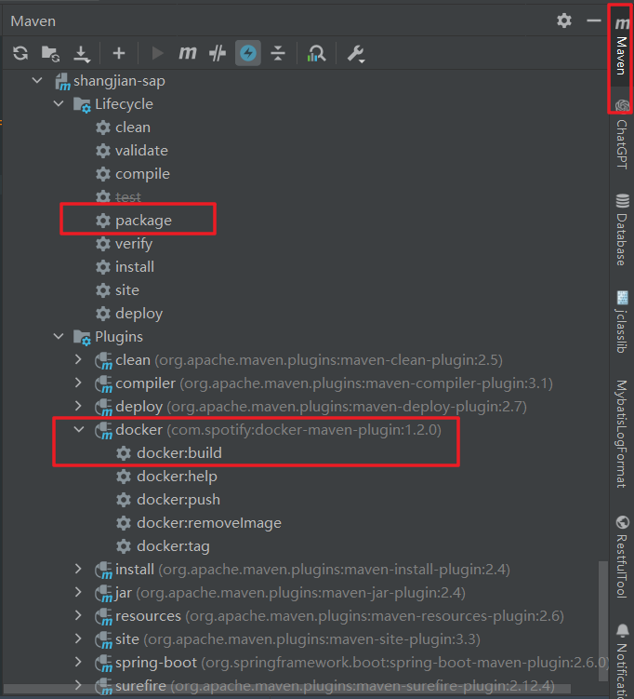Select the docker:build goal
634x699 pixels.
tap(179, 453)
